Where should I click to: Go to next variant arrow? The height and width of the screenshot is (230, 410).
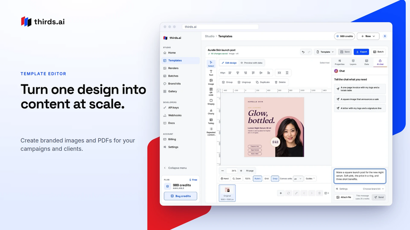click(x=312, y=193)
